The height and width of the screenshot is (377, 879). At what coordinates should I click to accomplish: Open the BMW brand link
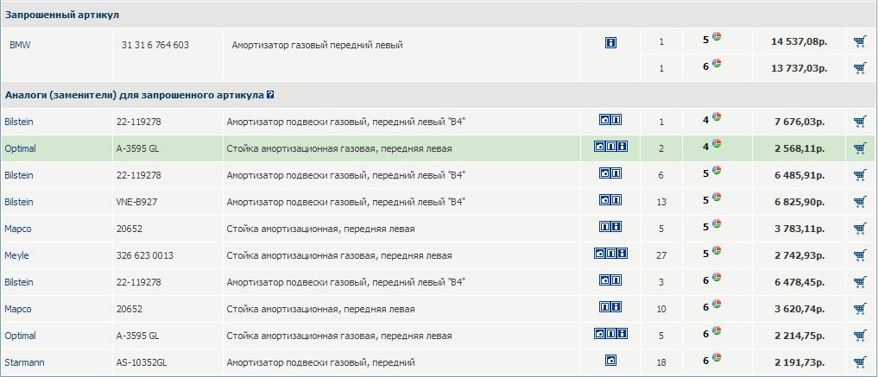pyautogui.click(x=20, y=46)
